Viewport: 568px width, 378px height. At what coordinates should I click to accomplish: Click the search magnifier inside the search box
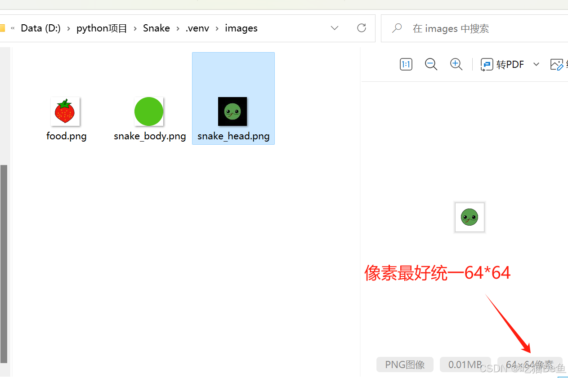396,28
